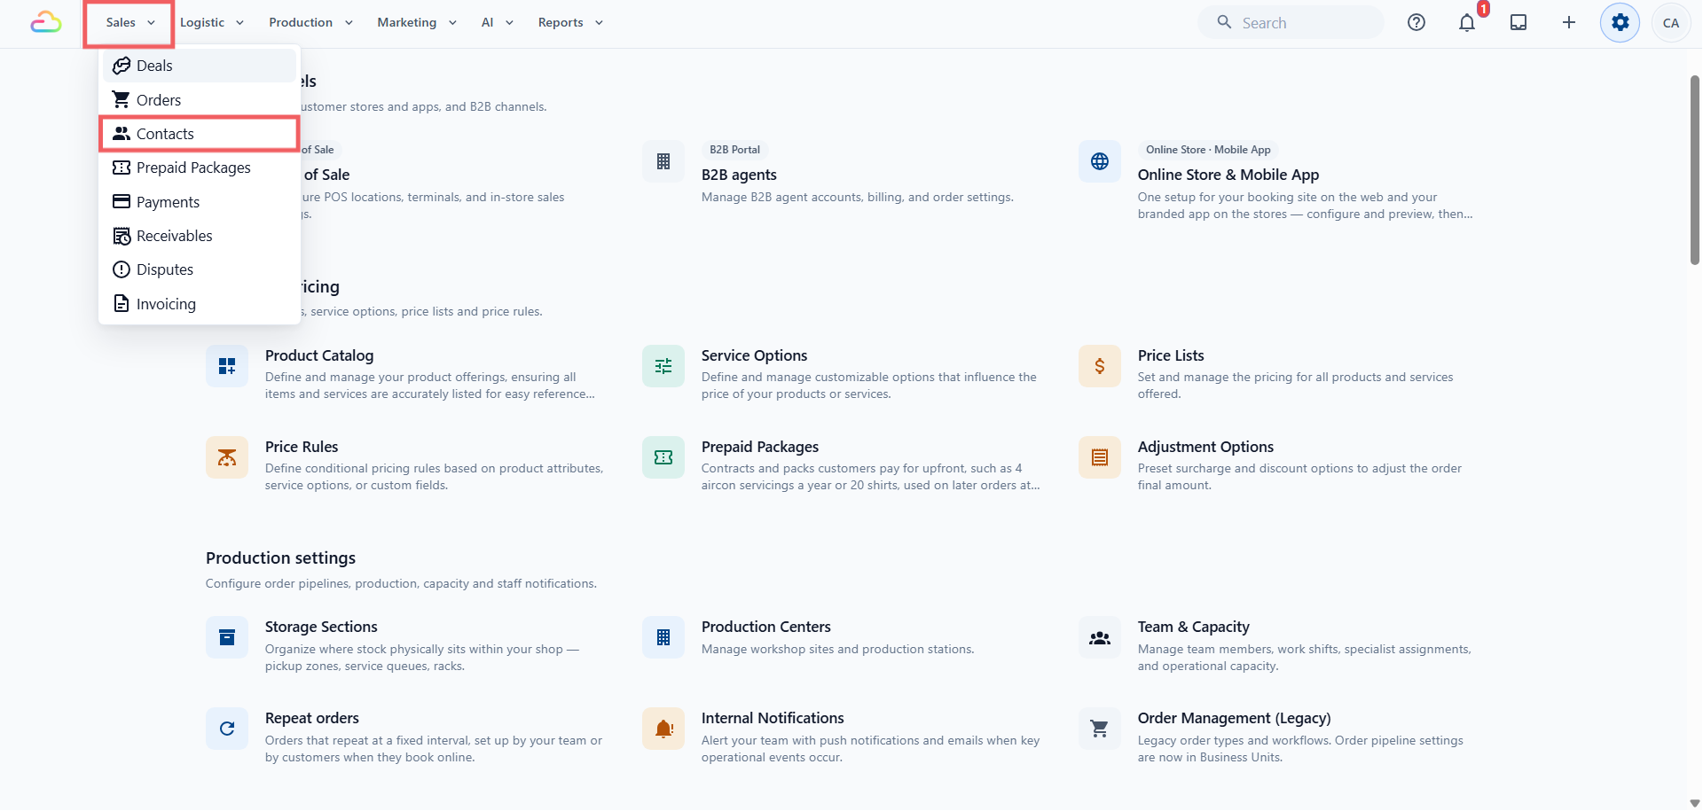Viewport: 1703px width, 811px height.
Task: Click the Internal Notifications bell icon
Action: point(663,729)
